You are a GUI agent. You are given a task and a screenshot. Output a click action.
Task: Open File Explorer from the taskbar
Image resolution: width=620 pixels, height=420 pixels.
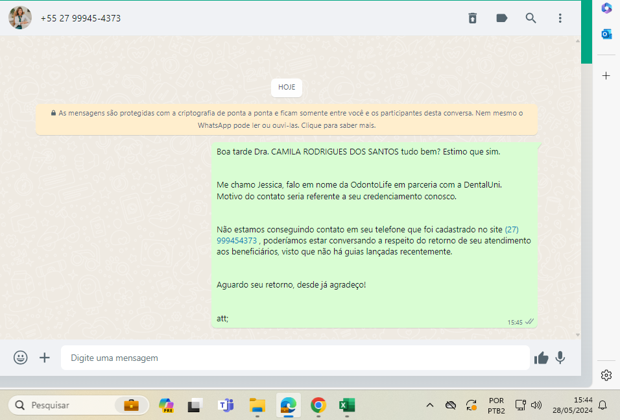click(x=257, y=405)
